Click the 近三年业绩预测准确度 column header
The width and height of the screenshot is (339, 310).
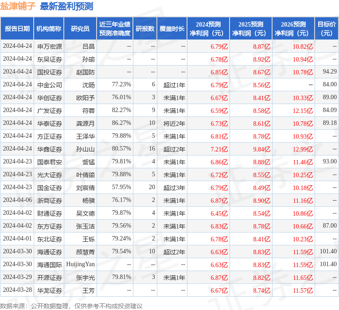[x=115, y=28]
